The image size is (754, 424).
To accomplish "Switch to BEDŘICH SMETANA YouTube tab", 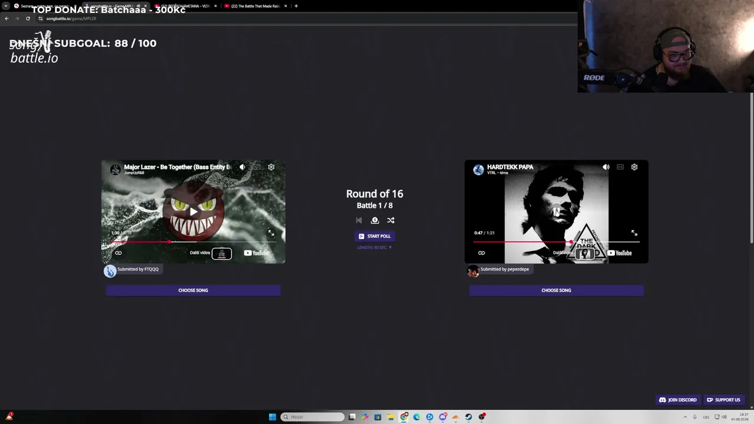I will tap(185, 6).
